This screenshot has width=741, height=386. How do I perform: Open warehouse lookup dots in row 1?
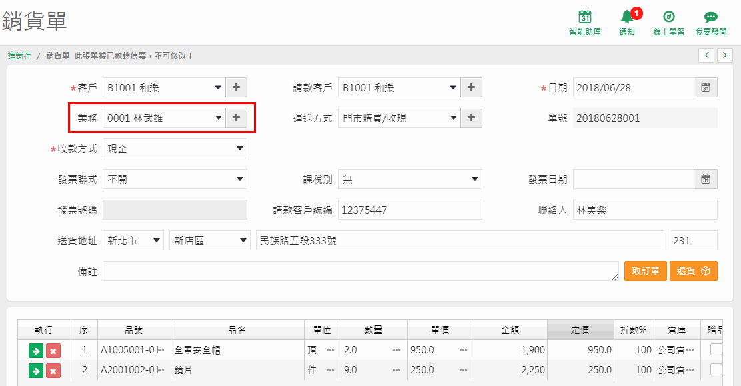(x=690, y=350)
